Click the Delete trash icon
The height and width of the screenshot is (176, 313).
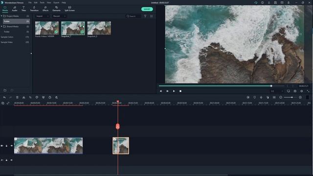17,97
